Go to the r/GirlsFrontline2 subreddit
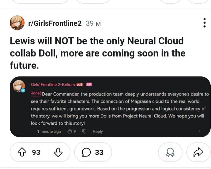The height and width of the screenshot is (169, 211). 55,23
